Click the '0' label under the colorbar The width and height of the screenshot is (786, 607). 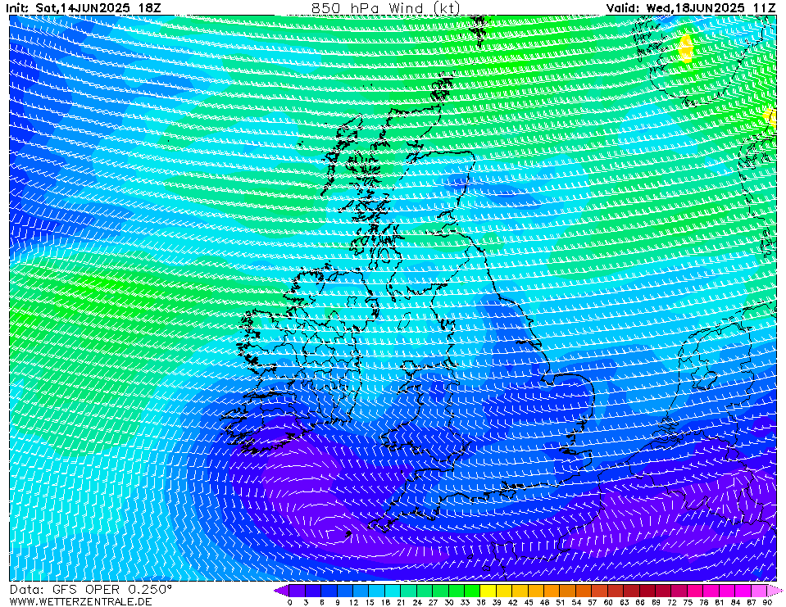point(290,602)
